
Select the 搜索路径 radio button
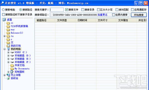(x=20, y=9)
